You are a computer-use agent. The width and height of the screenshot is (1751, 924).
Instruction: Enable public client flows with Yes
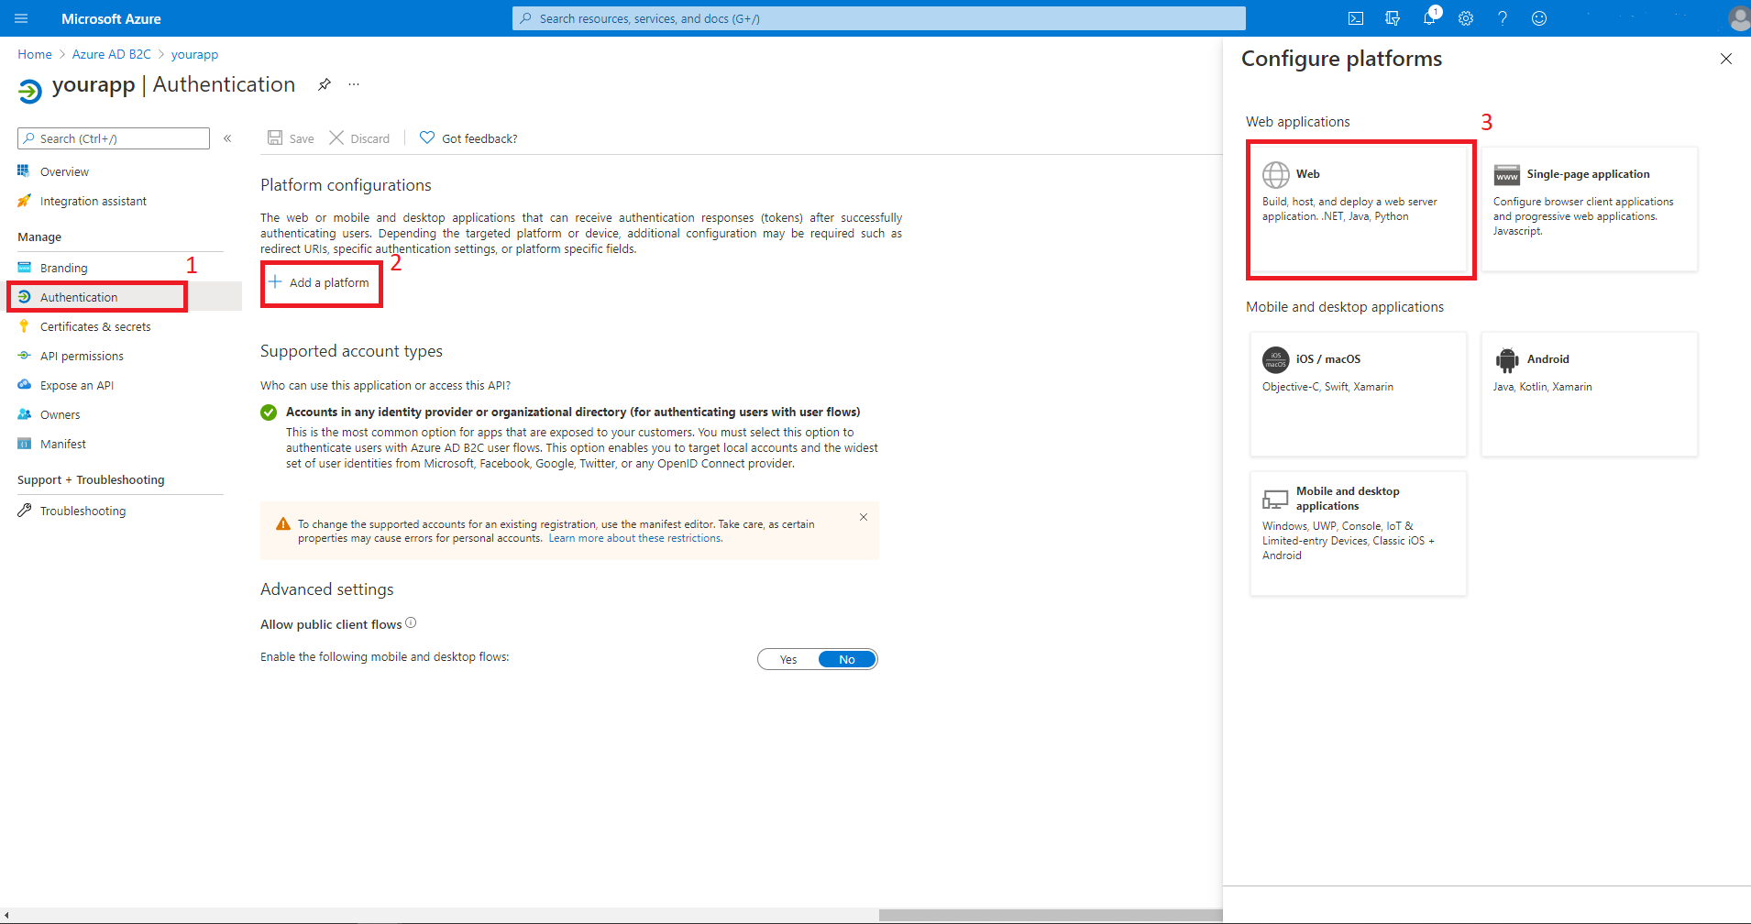click(787, 658)
